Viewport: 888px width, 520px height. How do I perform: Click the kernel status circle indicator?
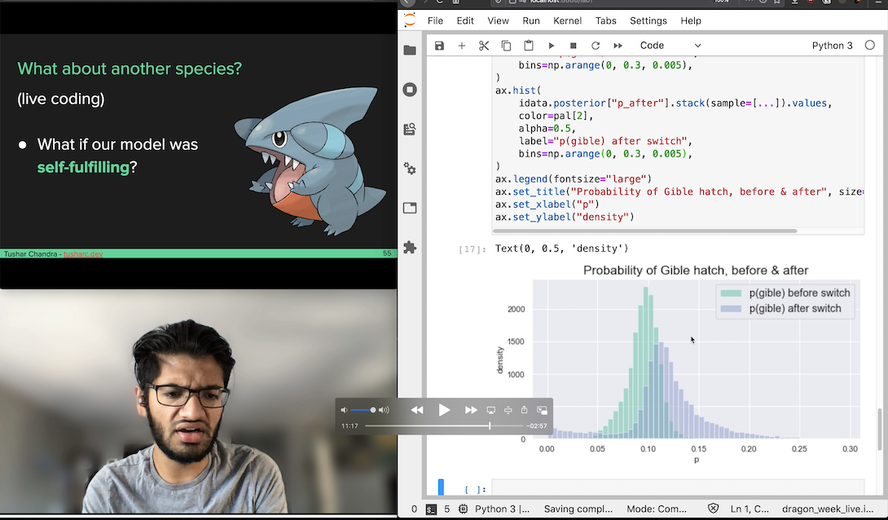point(870,46)
